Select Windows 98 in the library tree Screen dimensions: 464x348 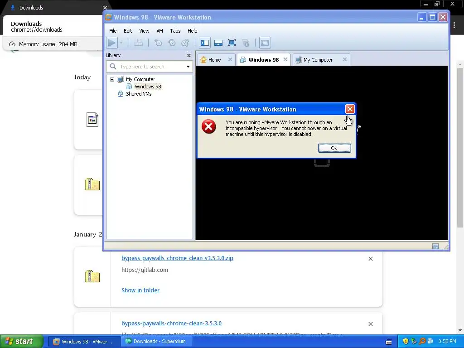[148, 87]
